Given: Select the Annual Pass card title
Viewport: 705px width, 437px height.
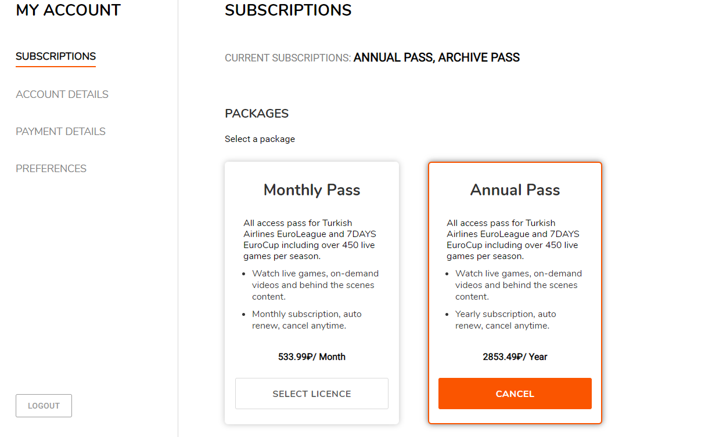Looking at the screenshot, I should click(x=515, y=190).
